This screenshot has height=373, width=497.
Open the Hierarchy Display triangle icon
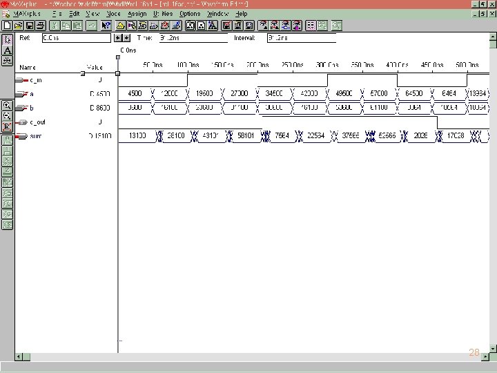point(120,26)
